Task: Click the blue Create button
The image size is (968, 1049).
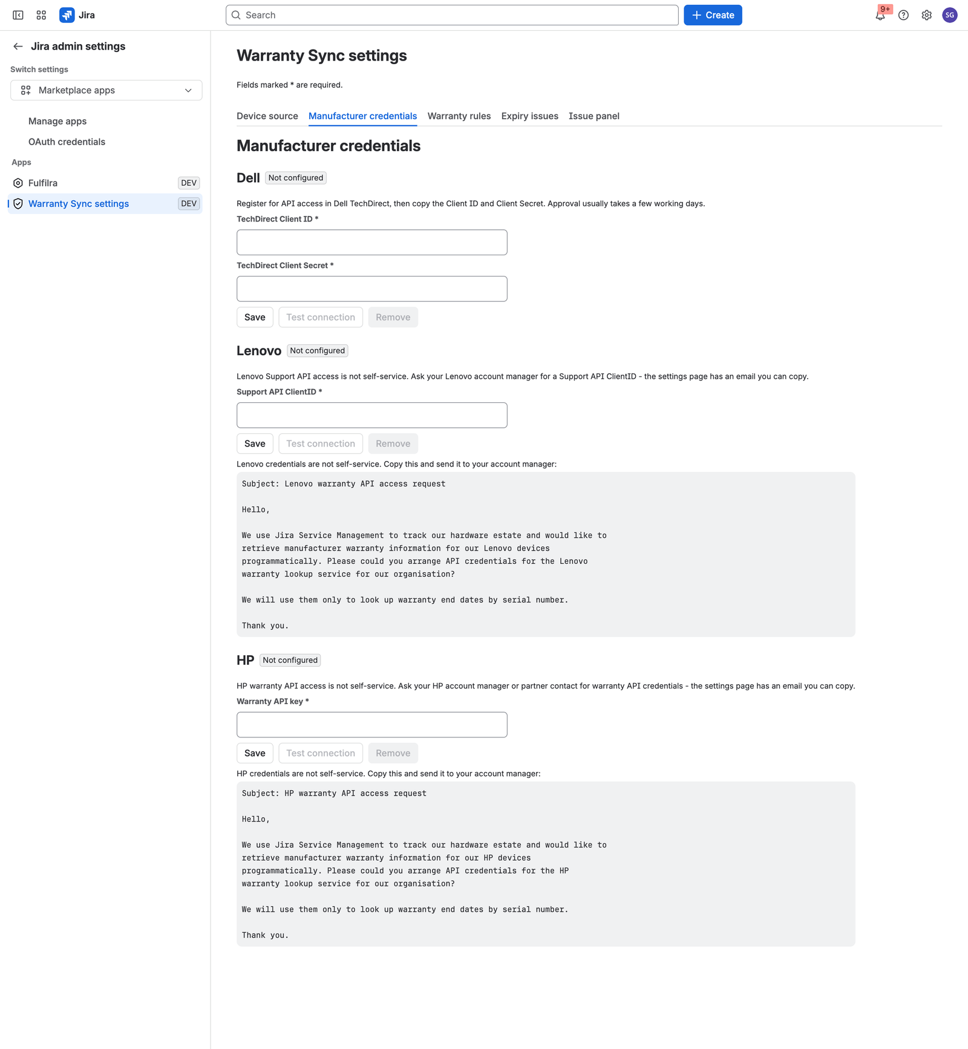Action: click(713, 15)
